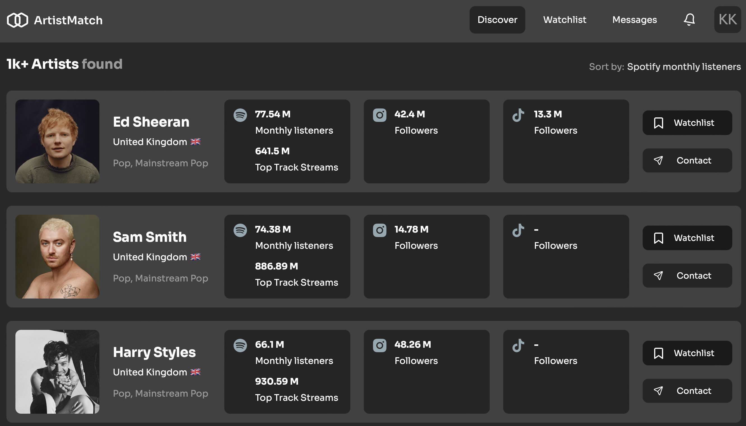
Task: Click the Harry Styles artist name
Action: [154, 352]
